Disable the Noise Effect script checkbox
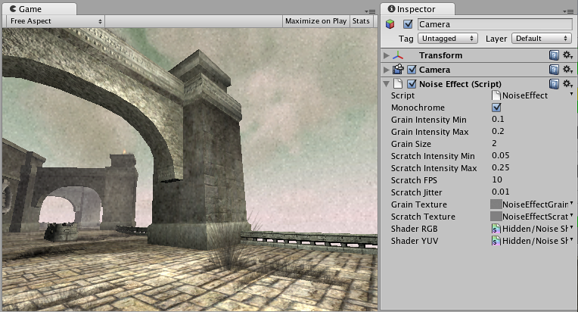The width and height of the screenshot is (578, 312). point(412,84)
